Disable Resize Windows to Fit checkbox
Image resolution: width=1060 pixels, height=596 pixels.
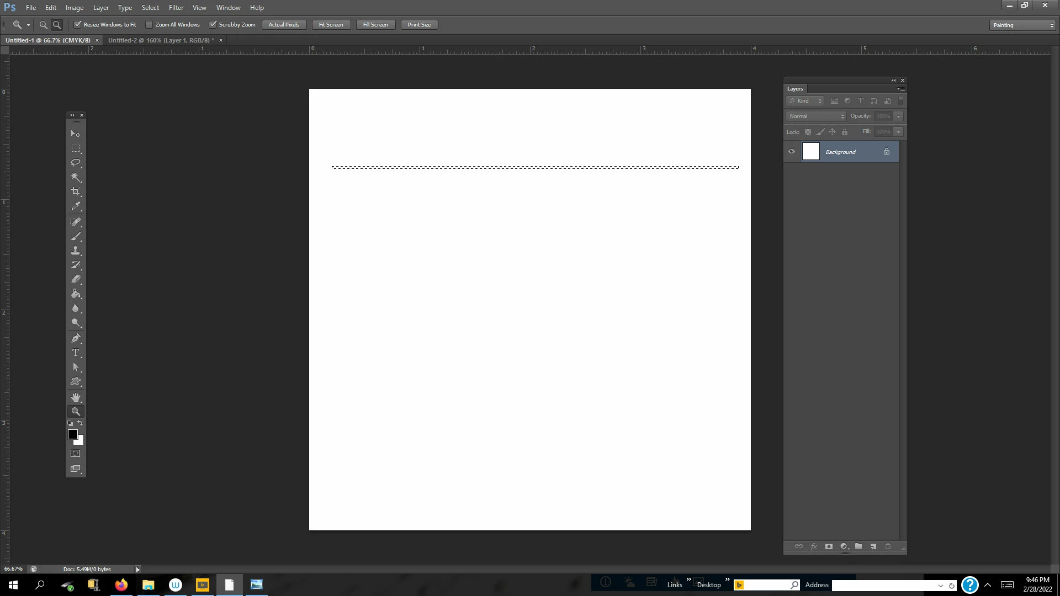tap(78, 24)
